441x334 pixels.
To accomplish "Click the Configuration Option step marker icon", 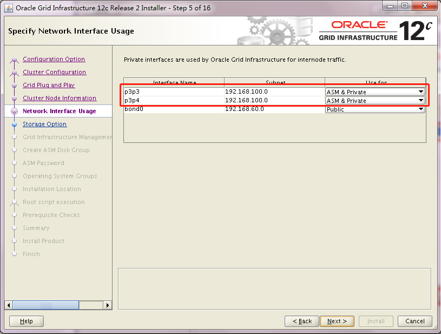I will (15, 60).
